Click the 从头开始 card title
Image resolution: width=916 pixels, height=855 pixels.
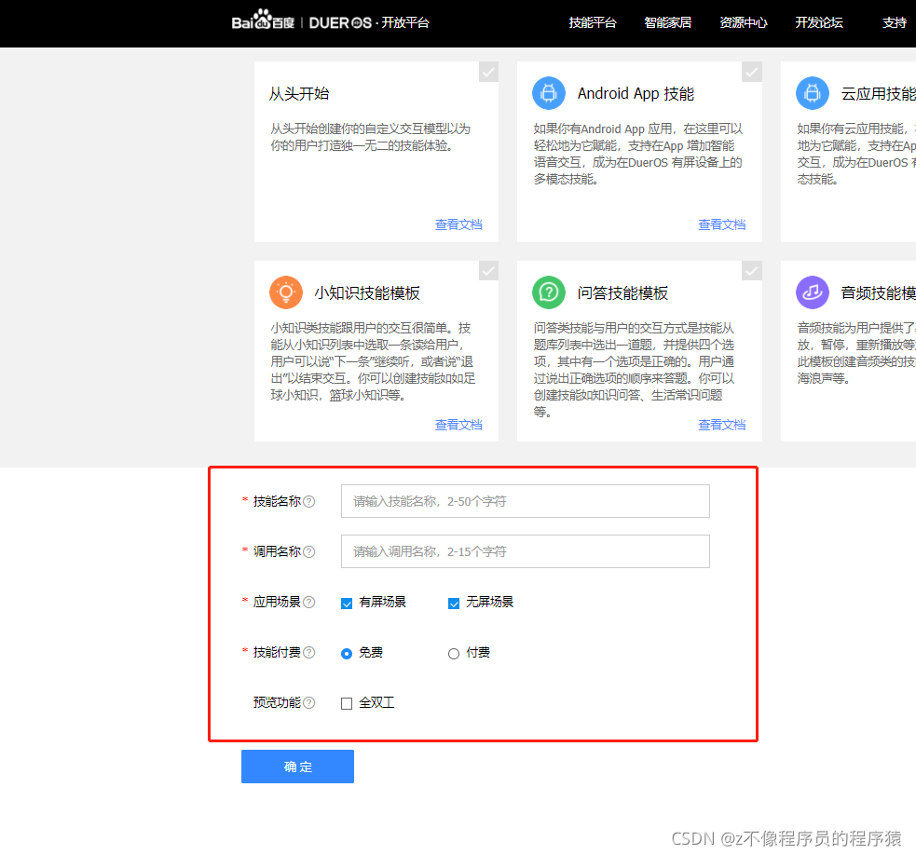coord(299,93)
